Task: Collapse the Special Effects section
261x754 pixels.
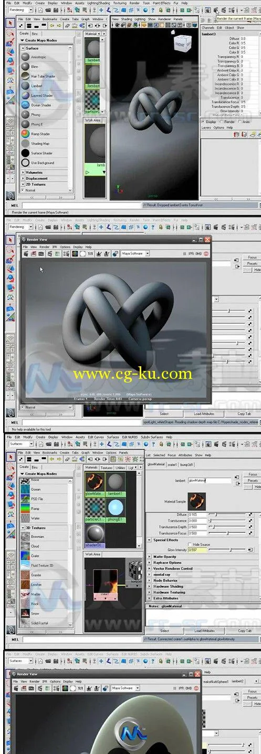Action: (149, 540)
